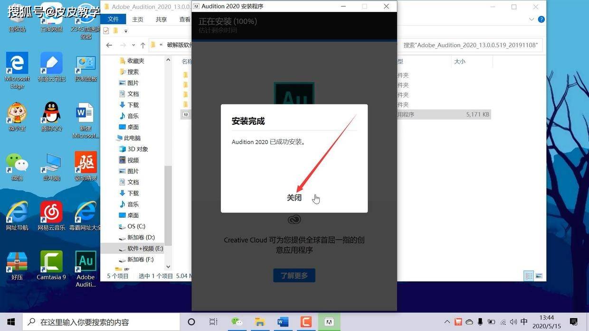The image size is (589, 331).
Task: Click the 破解版软件 breadcrumb in address bar
Action: click(179, 45)
